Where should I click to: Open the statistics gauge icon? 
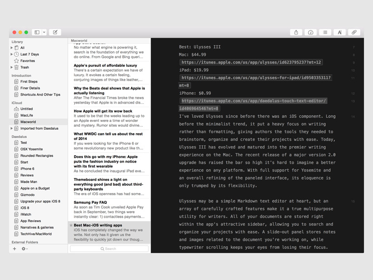pos(311,32)
